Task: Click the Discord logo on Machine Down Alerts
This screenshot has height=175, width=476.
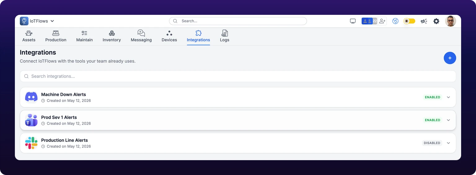Action: 31,97
